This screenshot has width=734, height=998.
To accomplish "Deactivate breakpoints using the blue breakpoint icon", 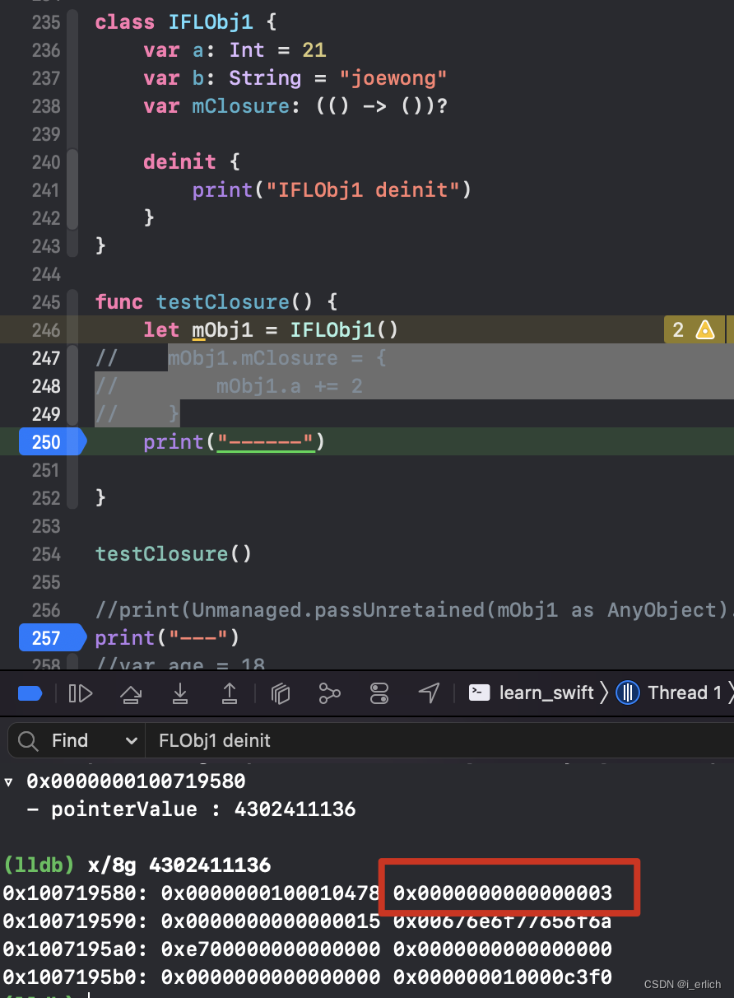I will (30, 693).
